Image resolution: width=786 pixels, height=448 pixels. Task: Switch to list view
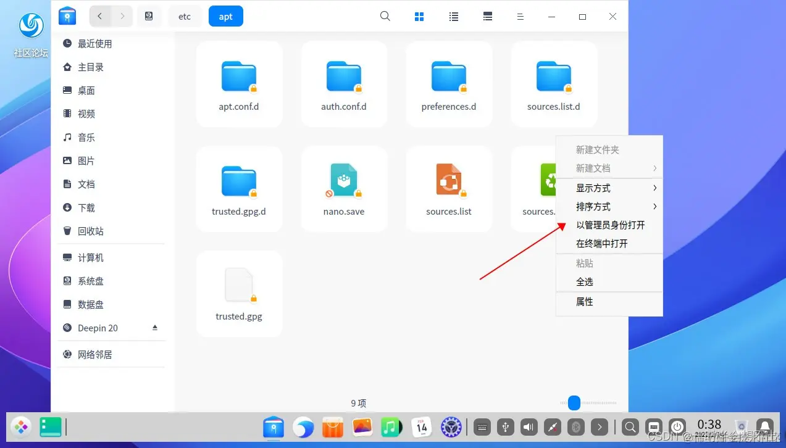454,17
